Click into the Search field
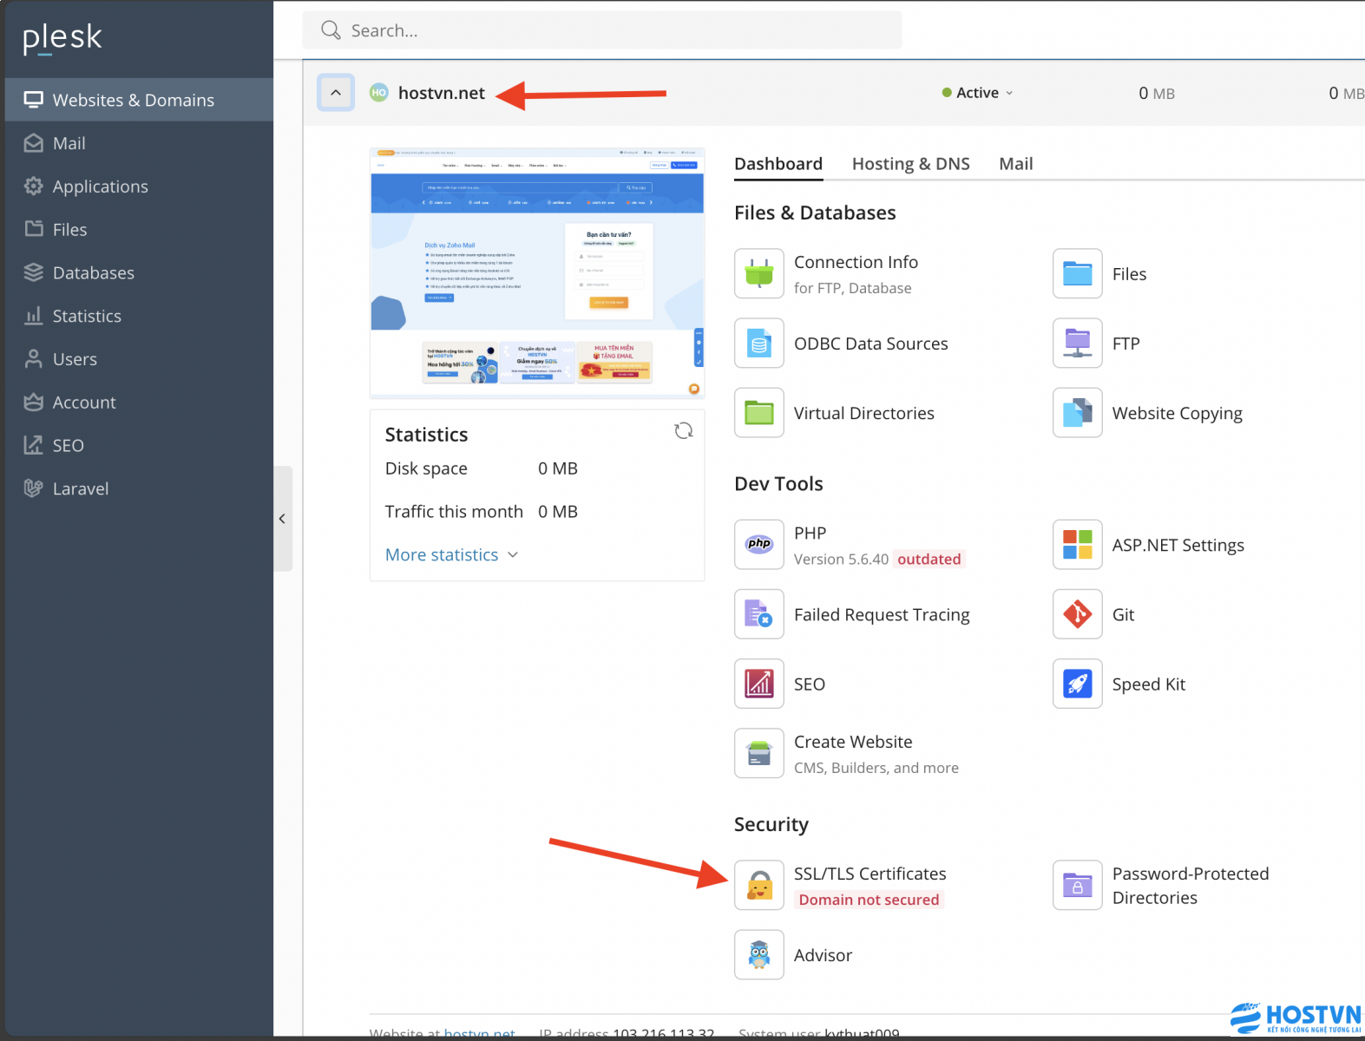 (x=602, y=30)
